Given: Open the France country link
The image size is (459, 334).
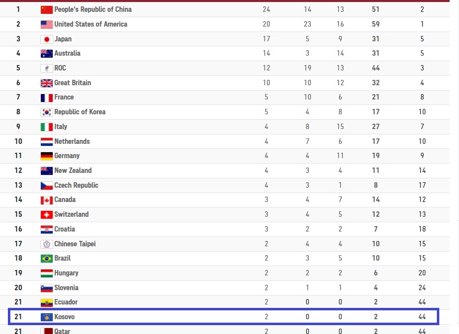Looking at the screenshot, I should click(x=64, y=97).
